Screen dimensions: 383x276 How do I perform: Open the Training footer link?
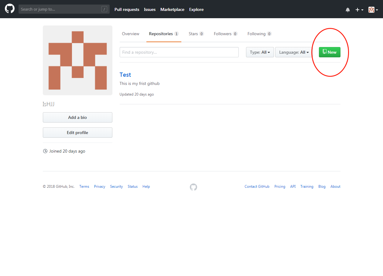307,187
